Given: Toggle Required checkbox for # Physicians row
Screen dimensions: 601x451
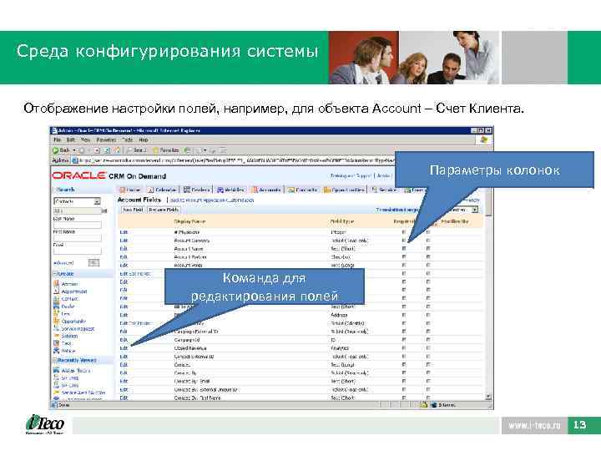Looking at the screenshot, I should click(404, 232).
